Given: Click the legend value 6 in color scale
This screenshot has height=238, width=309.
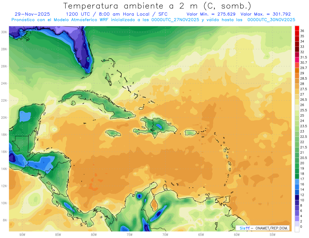Looking at the screenshot, I should 301,211.
